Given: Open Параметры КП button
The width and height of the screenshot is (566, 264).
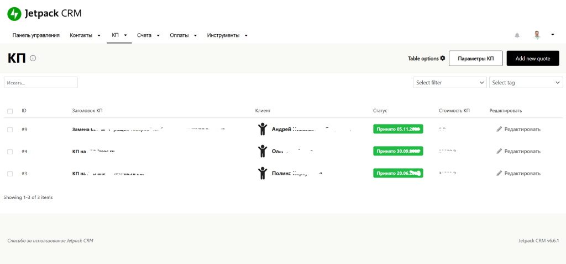Looking at the screenshot, I should (x=476, y=58).
